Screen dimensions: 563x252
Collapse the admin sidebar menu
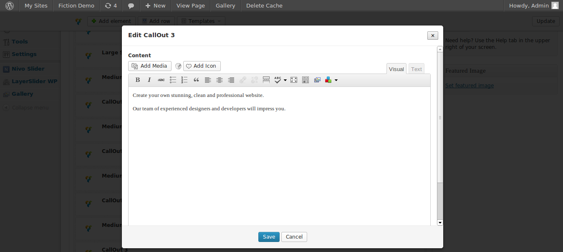pyautogui.click(x=30, y=108)
